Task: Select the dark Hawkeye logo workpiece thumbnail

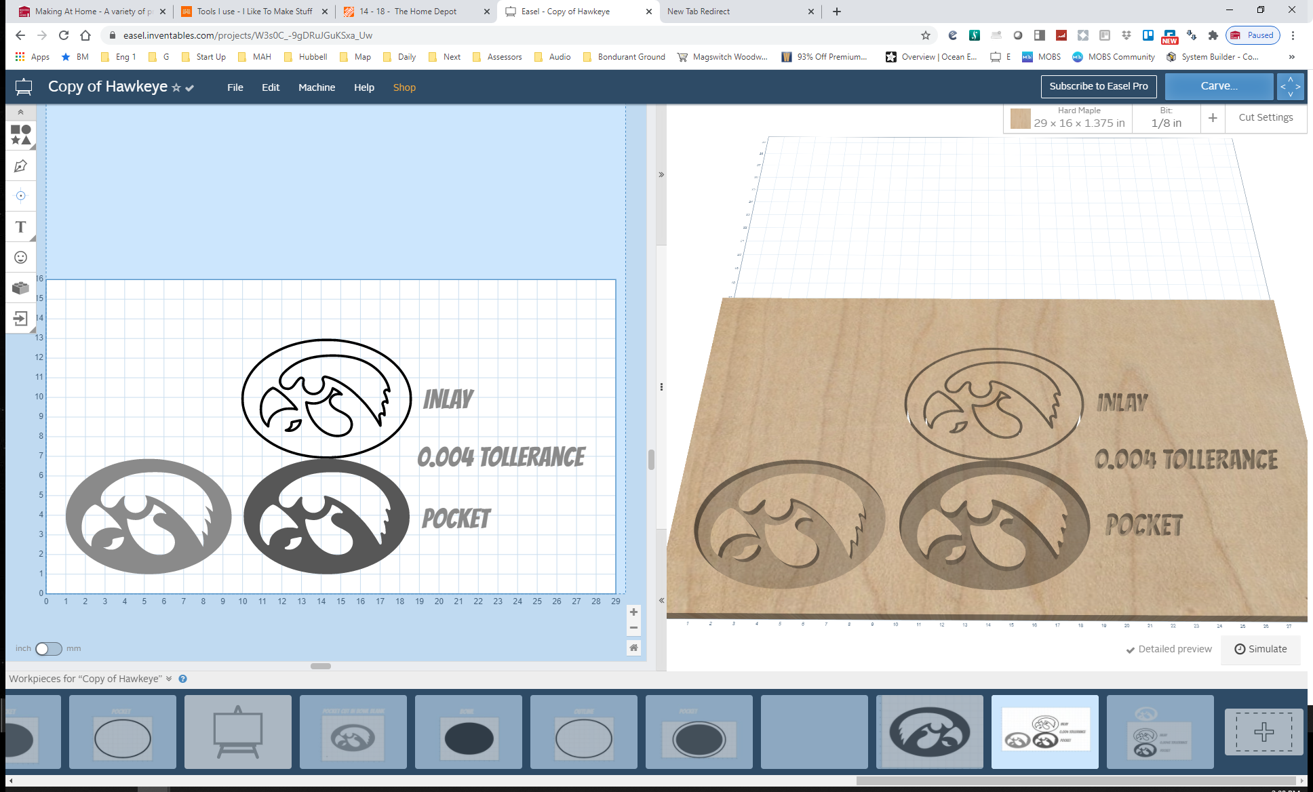Action: coord(930,732)
